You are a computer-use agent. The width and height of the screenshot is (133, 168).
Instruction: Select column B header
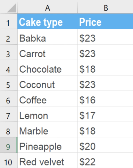click(106, 8)
